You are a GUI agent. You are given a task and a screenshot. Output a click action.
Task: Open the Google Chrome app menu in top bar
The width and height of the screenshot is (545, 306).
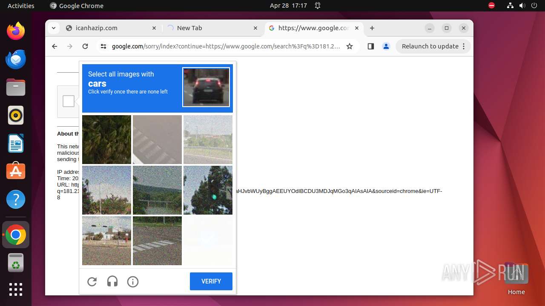[77, 6]
